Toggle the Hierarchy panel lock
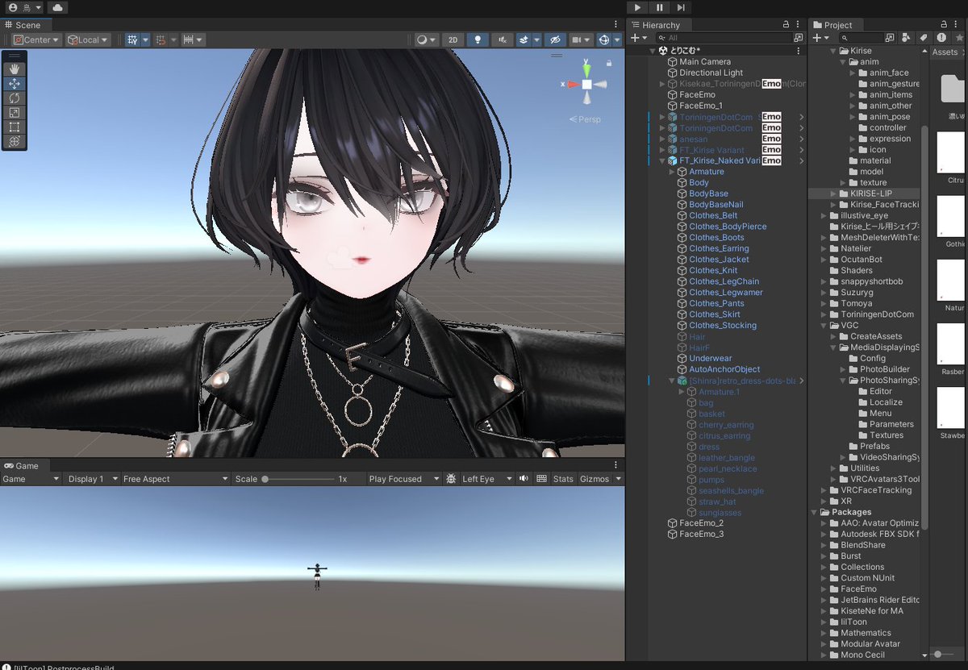The height and width of the screenshot is (670, 968). [x=785, y=25]
